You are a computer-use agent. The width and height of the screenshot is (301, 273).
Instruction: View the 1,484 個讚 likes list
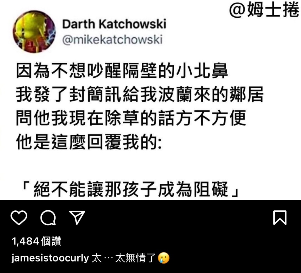tap(36, 241)
